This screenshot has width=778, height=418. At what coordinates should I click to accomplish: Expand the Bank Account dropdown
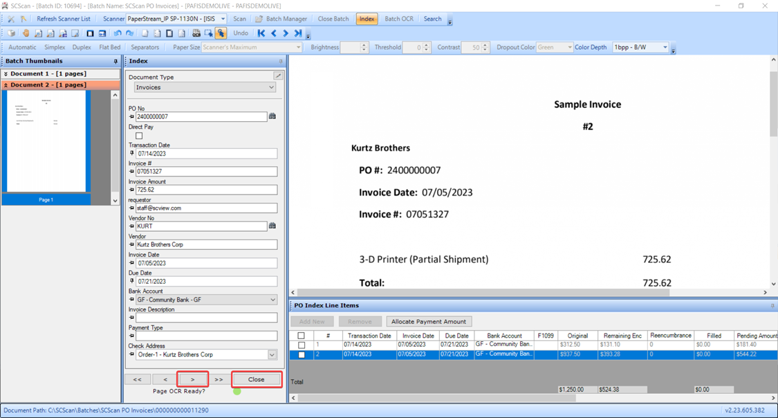point(272,300)
